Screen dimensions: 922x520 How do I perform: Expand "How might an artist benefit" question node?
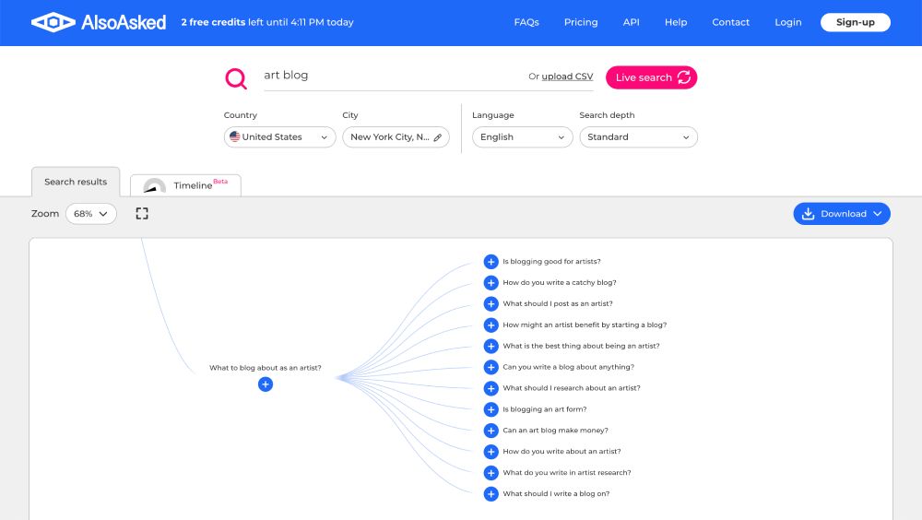click(x=491, y=325)
